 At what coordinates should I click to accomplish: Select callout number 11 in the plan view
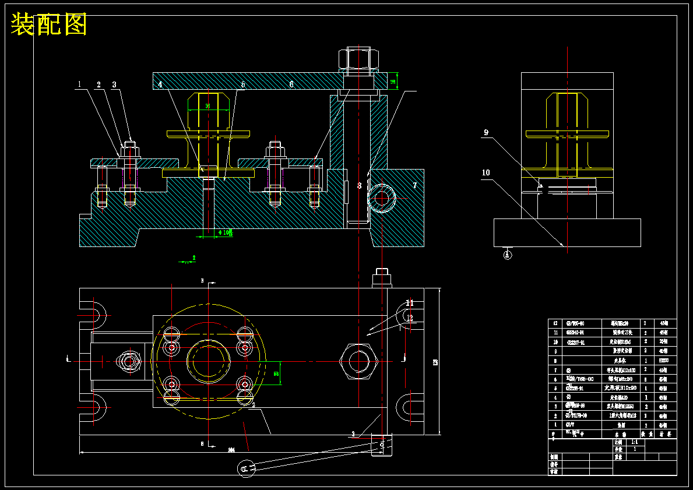[x=410, y=302]
